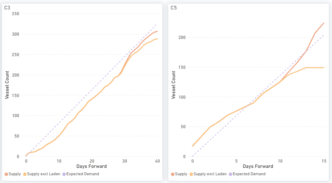This screenshot has width=332, height=183.
Task: Click the Supply legend dot in C3 chart
Action: point(6,174)
